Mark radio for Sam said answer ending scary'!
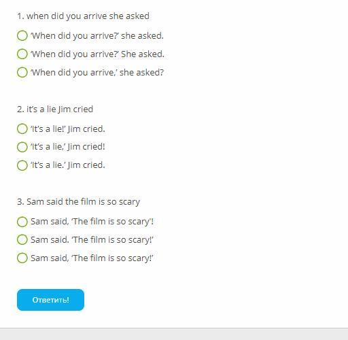The image size is (348, 340). [22, 222]
